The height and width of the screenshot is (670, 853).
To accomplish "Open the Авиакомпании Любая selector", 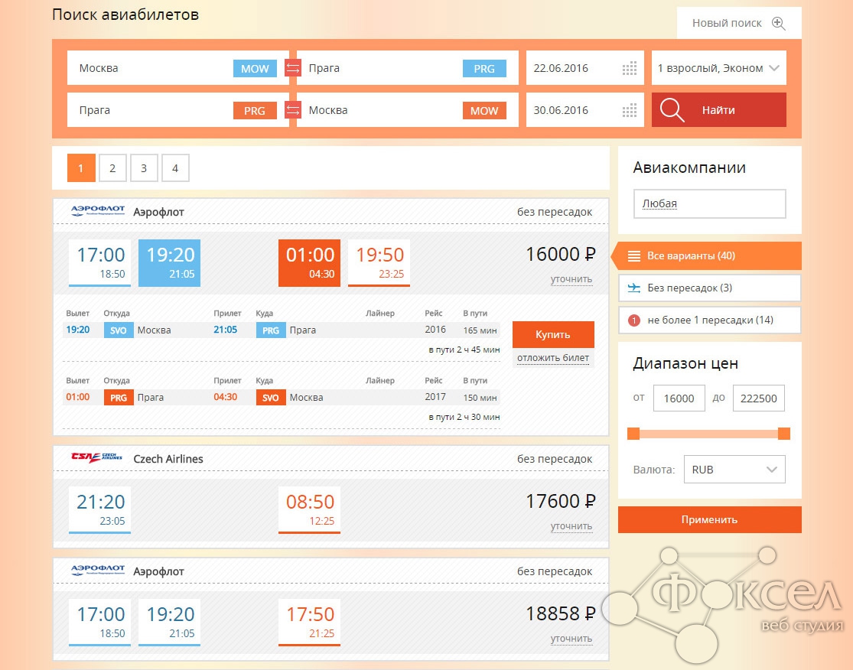I will pyautogui.click(x=709, y=204).
